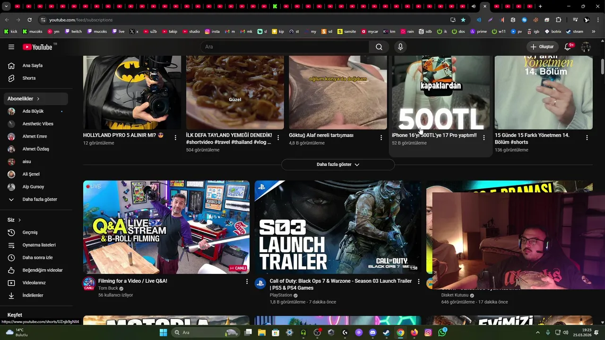605x340 pixels.
Task: Open more options for Filming for a Video
Action: point(247,281)
